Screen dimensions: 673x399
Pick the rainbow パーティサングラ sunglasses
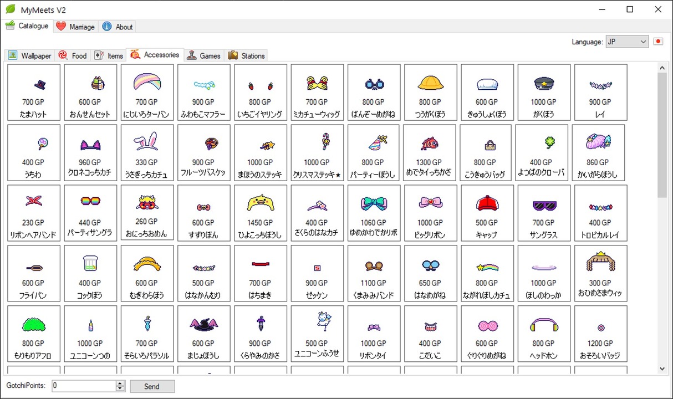[x=90, y=213]
